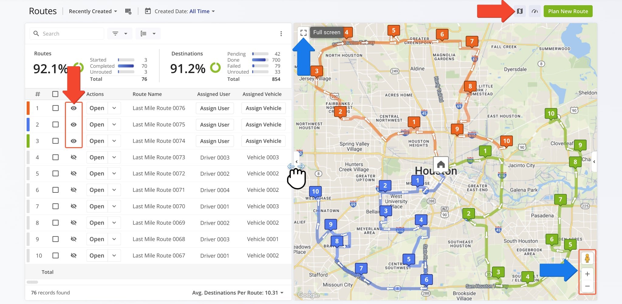Select the Street View pegman

(x=587, y=258)
